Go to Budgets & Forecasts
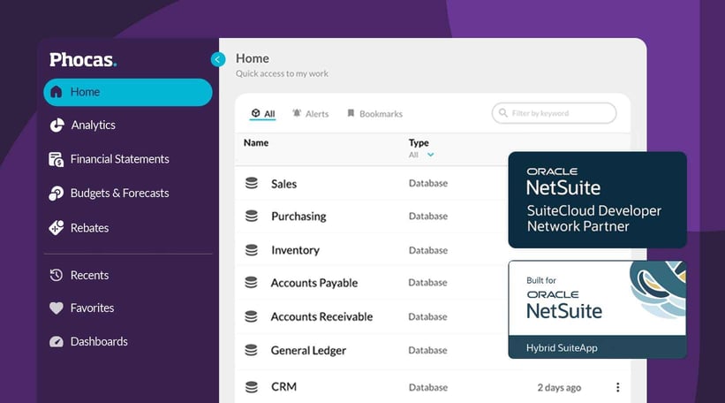725x403 pixels. tap(120, 193)
